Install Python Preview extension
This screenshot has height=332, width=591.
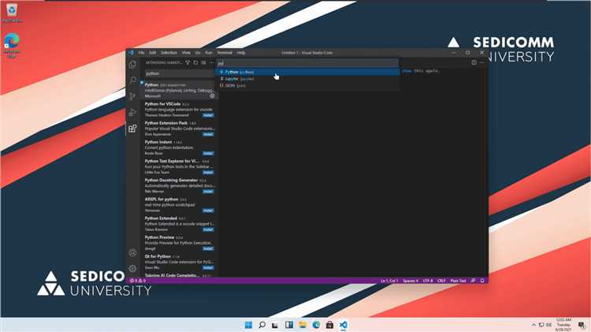click(208, 248)
